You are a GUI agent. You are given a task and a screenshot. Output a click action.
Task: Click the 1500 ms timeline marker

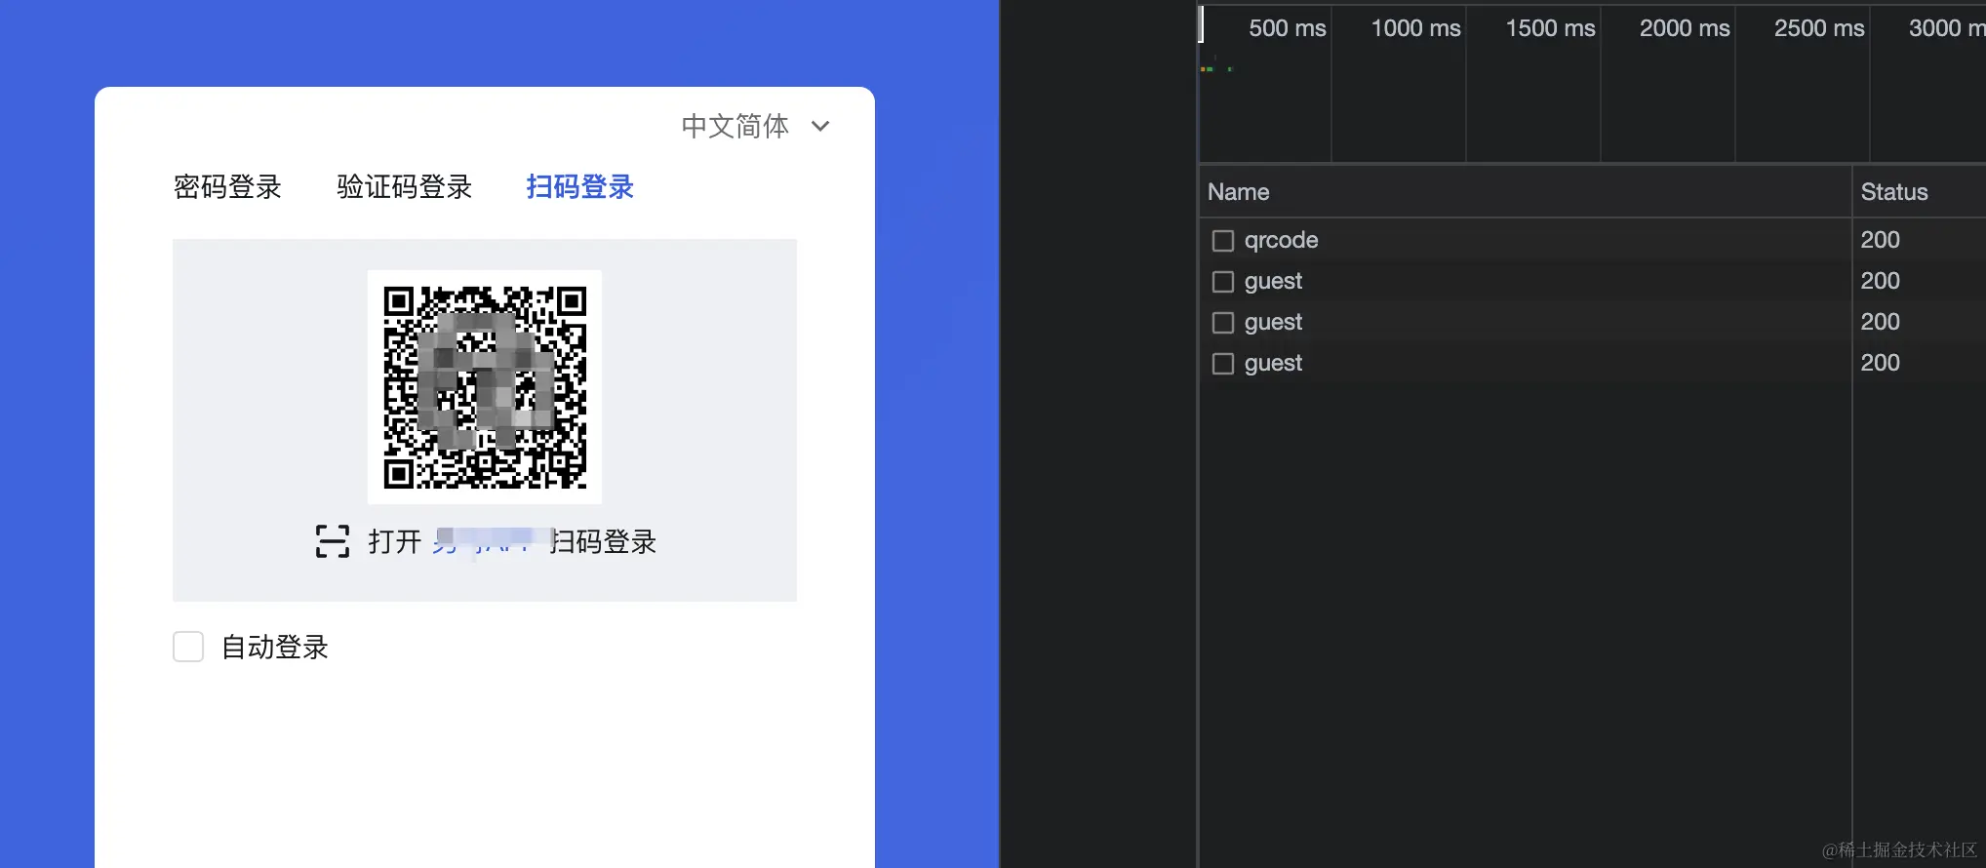click(1550, 28)
